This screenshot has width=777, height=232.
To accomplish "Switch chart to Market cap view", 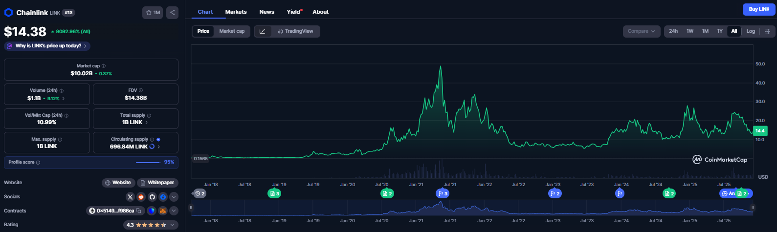I will (x=232, y=31).
